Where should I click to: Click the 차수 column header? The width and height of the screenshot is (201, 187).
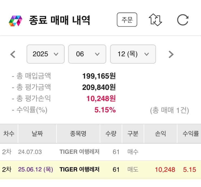pyautogui.click(x=9, y=133)
